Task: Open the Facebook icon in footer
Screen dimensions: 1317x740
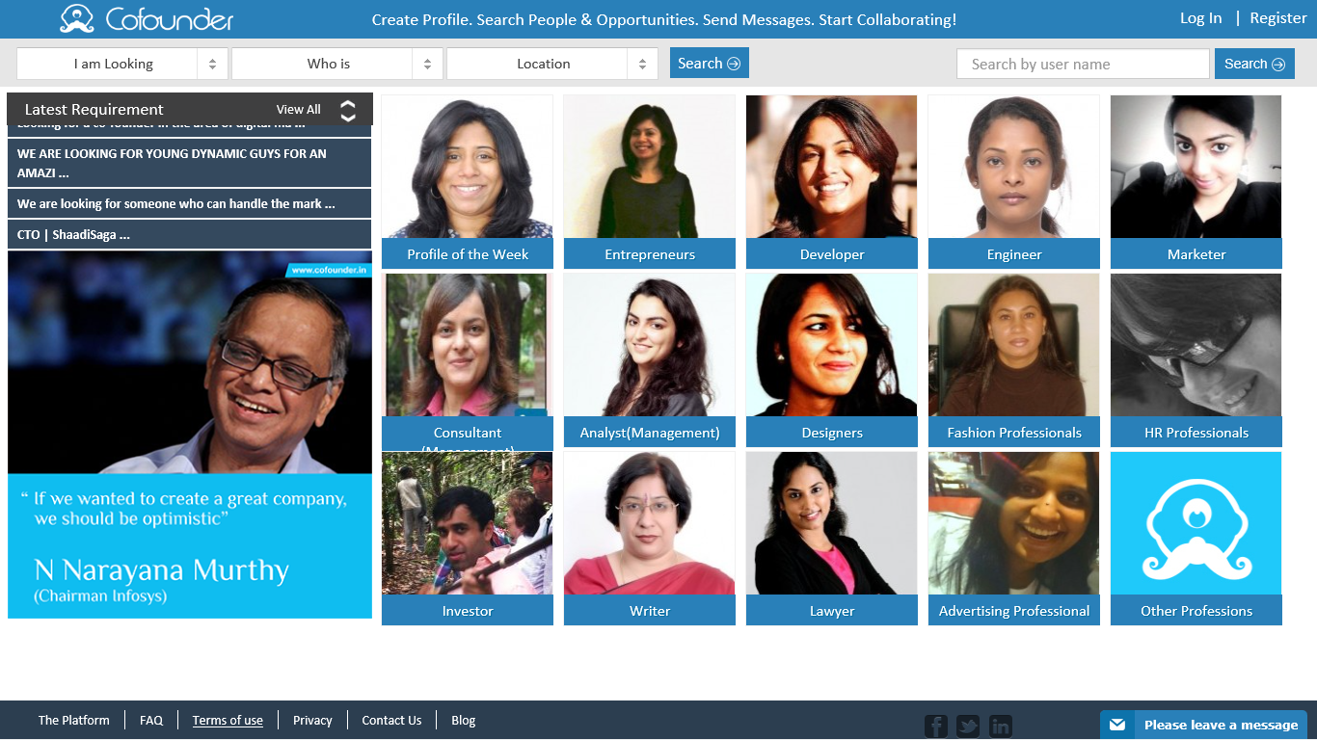Action: (936, 726)
